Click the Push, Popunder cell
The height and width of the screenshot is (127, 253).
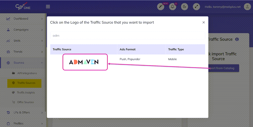(130, 59)
